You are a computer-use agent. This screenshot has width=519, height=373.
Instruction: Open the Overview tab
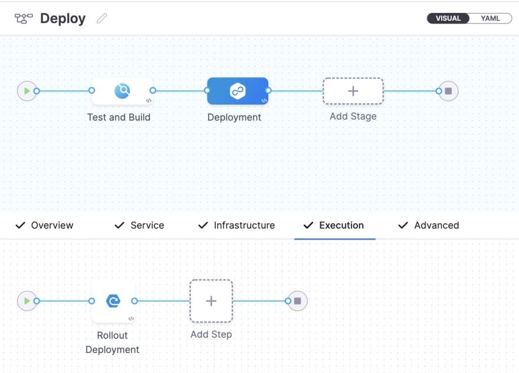tap(44, 225)
